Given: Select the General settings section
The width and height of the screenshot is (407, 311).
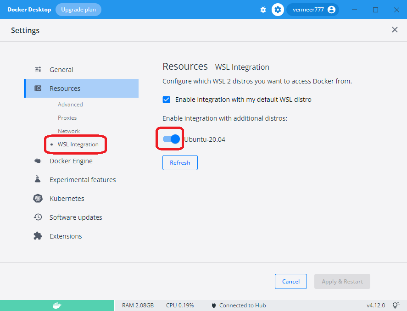Looking at the screenshot, I should pos(61,70).
